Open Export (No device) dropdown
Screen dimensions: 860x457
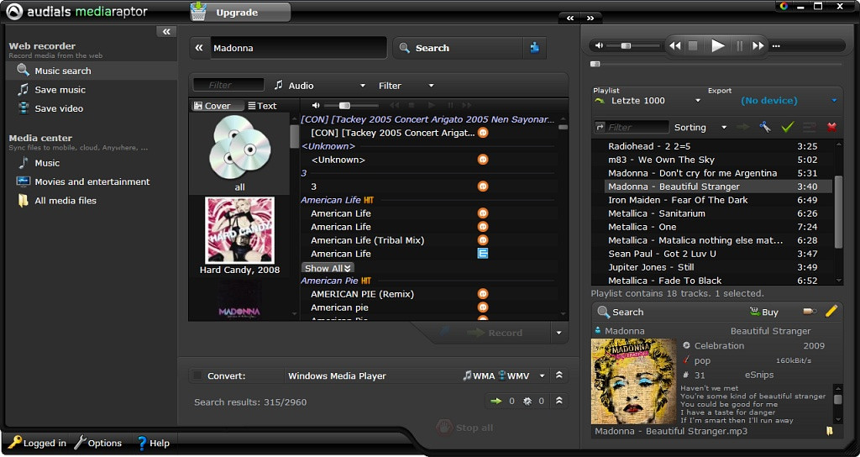click(789, 101)
